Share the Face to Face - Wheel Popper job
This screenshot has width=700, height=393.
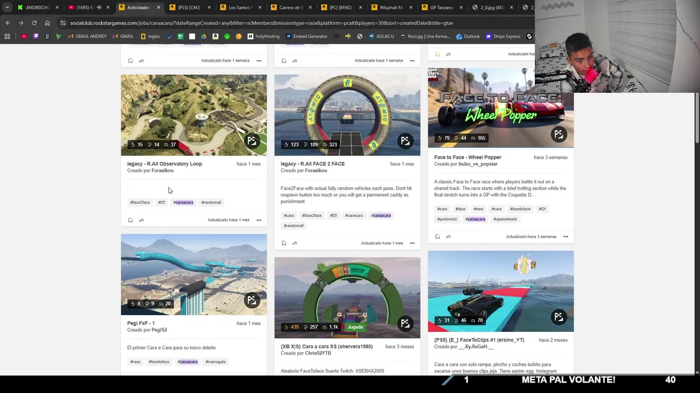(448, 236)
